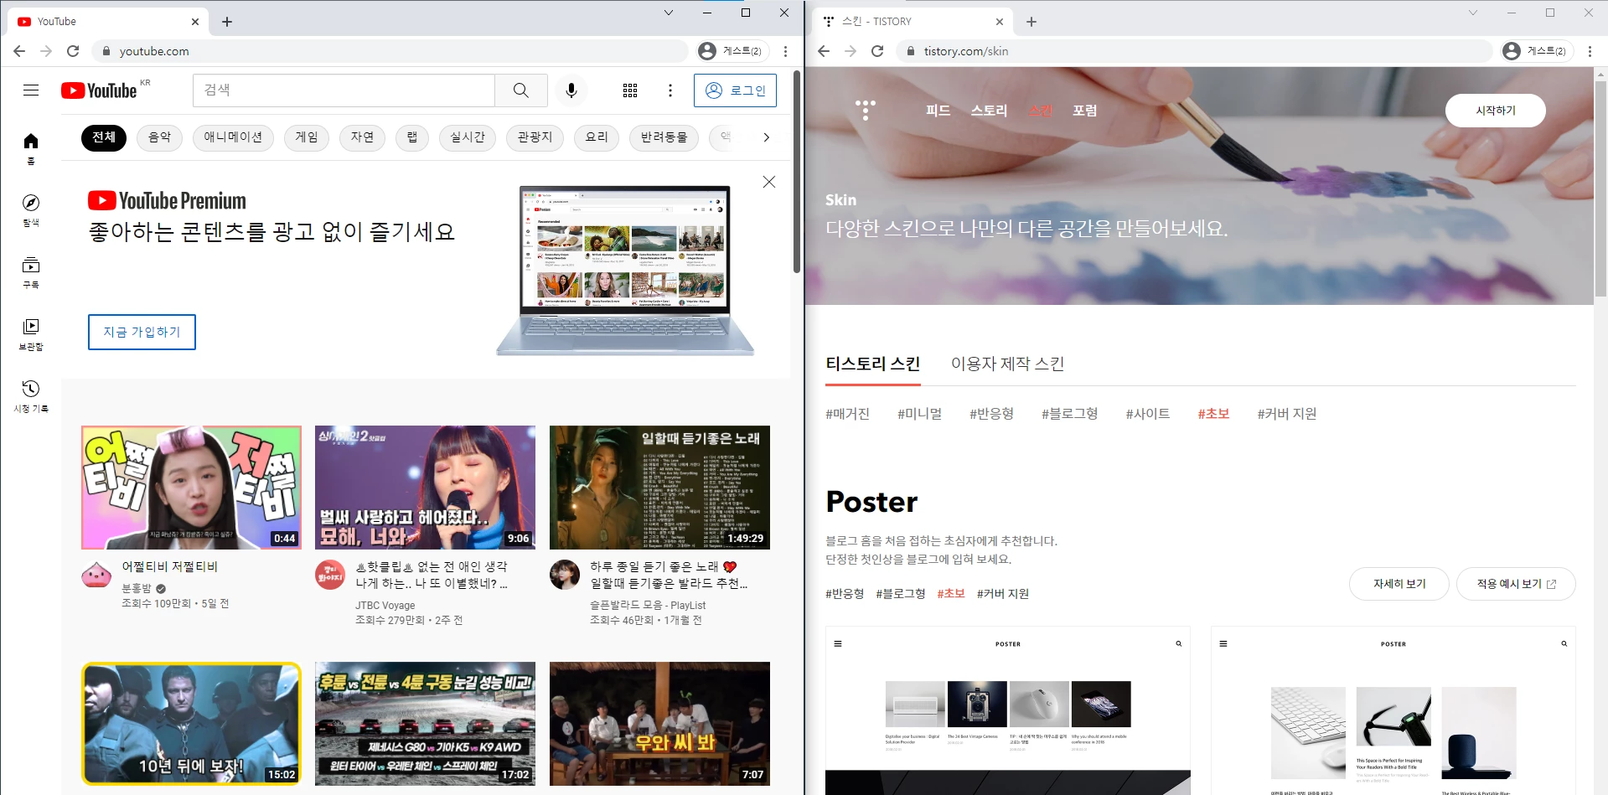Open 피드 in the Tistory navigation

pyautogui.click(x=938, y=111)
